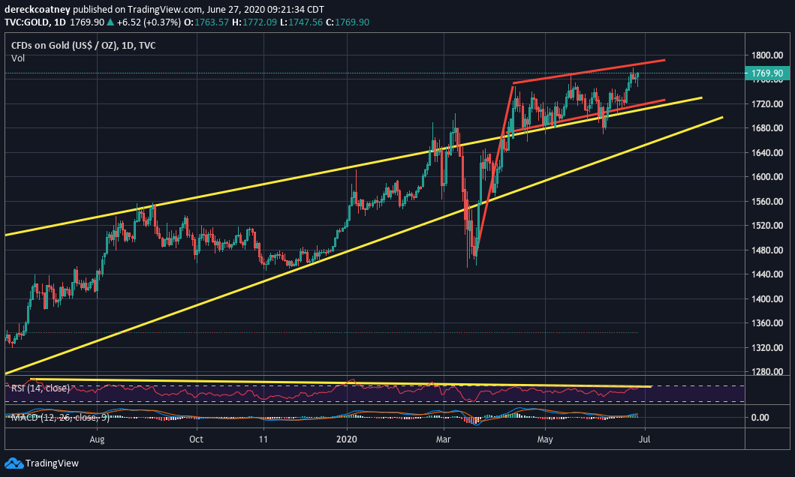
Task: Click the CFDs on Gold chart title
Action: pyautogui.click(x=83, y=46)
